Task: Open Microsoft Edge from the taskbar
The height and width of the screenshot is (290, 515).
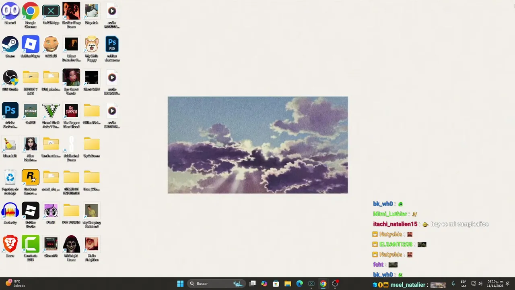Action: [x=299, y=284]
